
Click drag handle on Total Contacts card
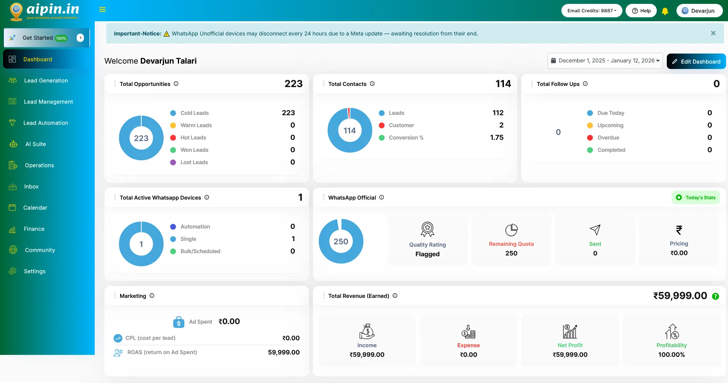tap(323, 84)
